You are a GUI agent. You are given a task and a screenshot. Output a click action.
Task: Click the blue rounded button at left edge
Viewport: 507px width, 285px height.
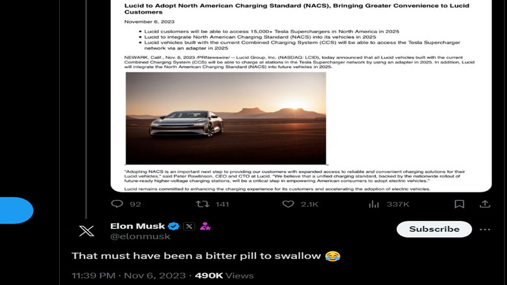(16, 211)
